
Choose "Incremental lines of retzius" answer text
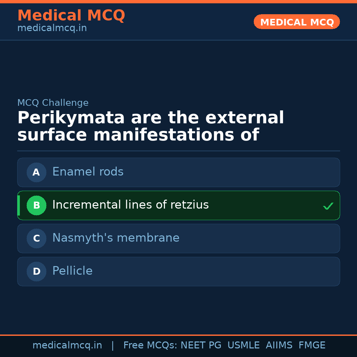(x=131, y=205)
